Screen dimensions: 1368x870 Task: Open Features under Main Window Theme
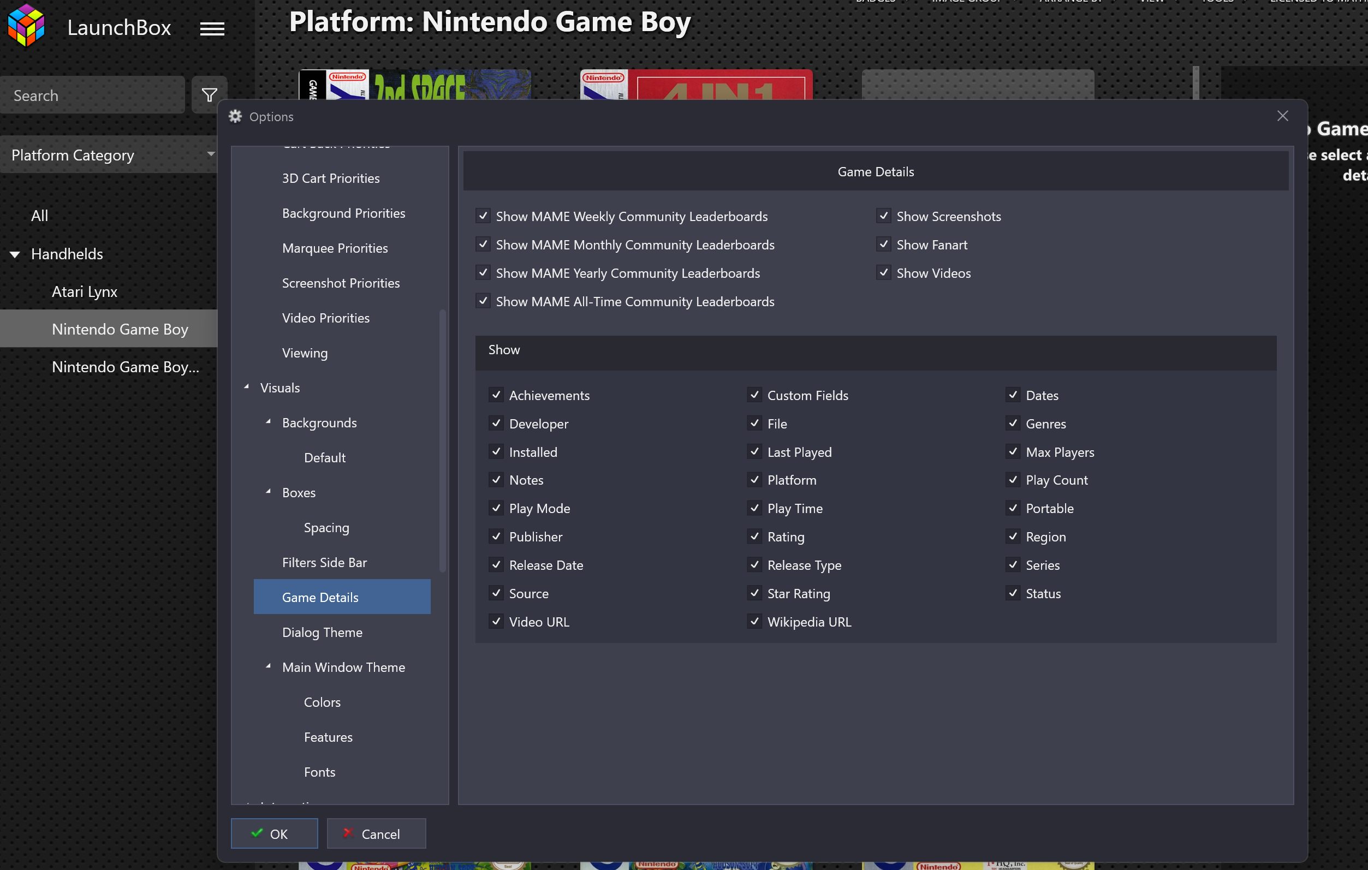pyautogui.click(x=328, y=737)
